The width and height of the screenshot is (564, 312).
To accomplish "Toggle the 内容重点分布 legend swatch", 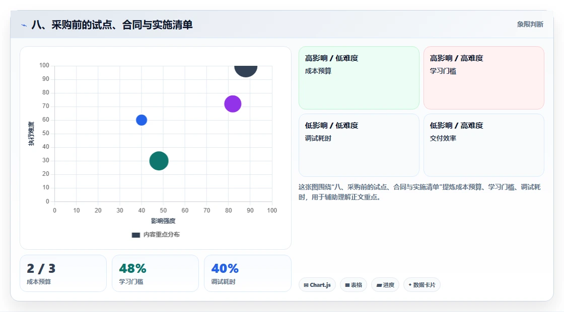I will pos(135,235).
